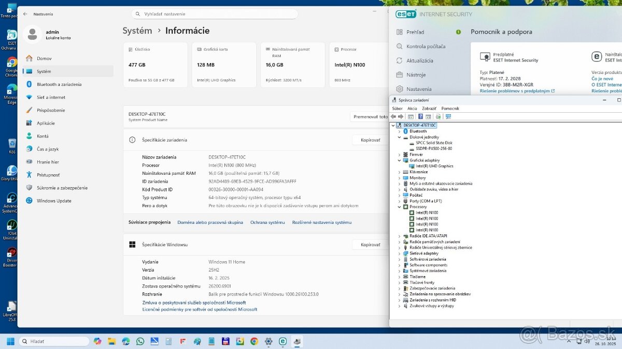Open File Explorer from the taskbar
The image size is (622, 349).
[111, 341]
